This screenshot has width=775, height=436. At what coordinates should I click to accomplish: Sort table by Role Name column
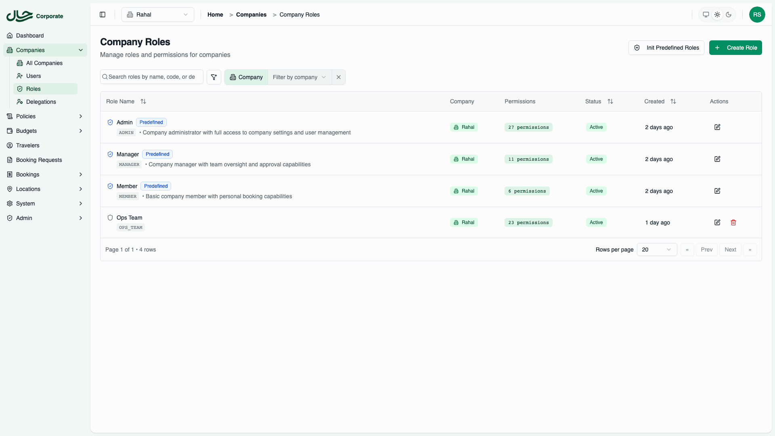tap(143, 101)
